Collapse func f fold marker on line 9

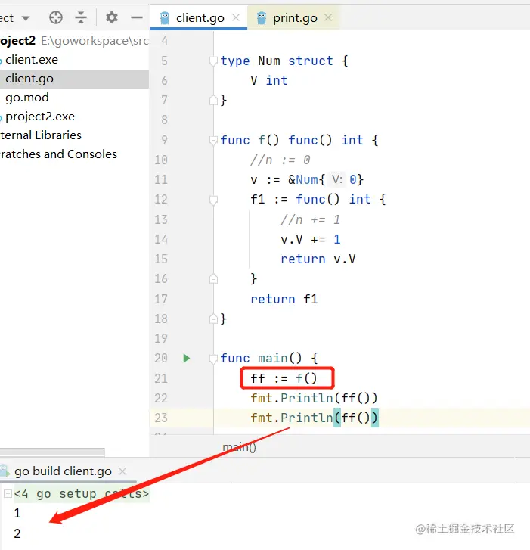point(213,140)
